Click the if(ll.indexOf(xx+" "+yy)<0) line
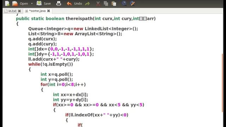226x127 pixels. [x=97, y=115]
